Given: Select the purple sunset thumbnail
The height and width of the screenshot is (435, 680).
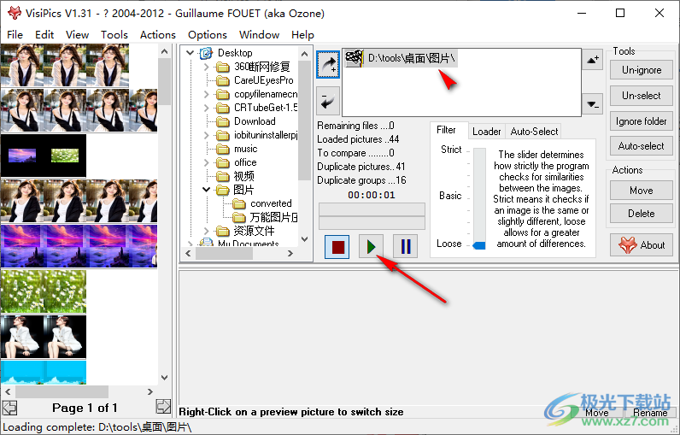Looking at the screenshot, I should click(x=79, y=245).
